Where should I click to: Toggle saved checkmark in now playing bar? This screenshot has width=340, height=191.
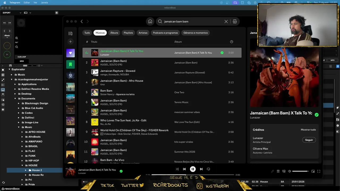pos(121,171)
